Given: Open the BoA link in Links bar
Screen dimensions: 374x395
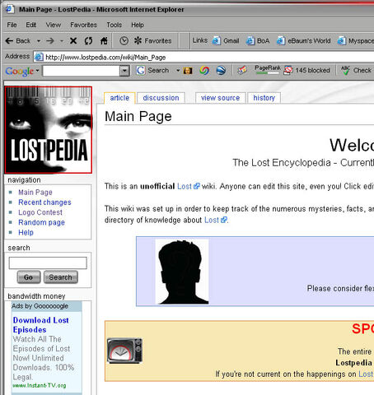Looking at the screenshot, I should click(257, 41).
